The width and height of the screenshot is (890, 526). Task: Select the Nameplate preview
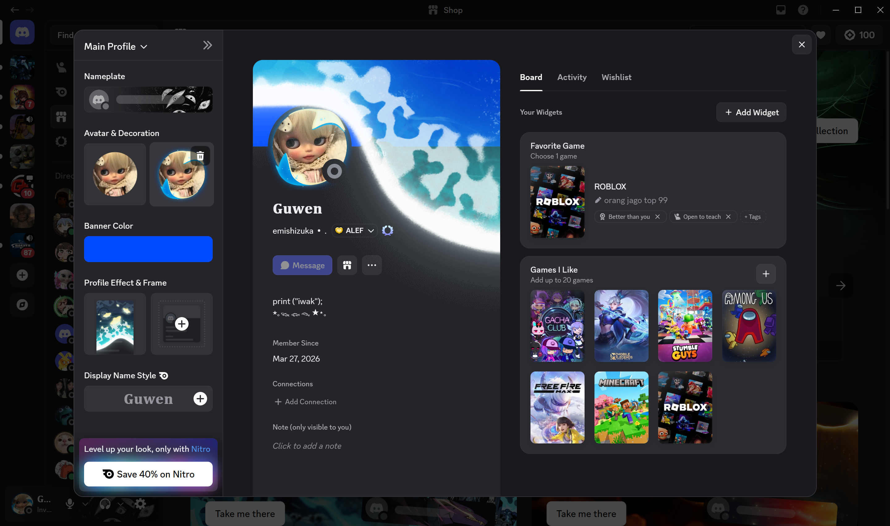(148, 100)
